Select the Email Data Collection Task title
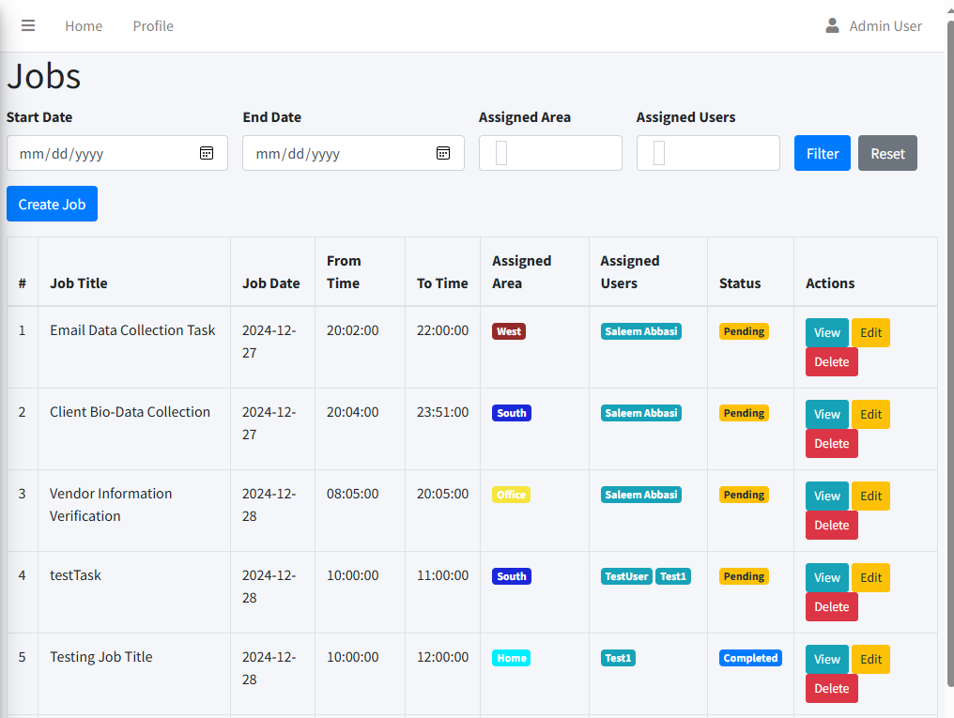Viewport: 954px width, 718px height. 132,330
